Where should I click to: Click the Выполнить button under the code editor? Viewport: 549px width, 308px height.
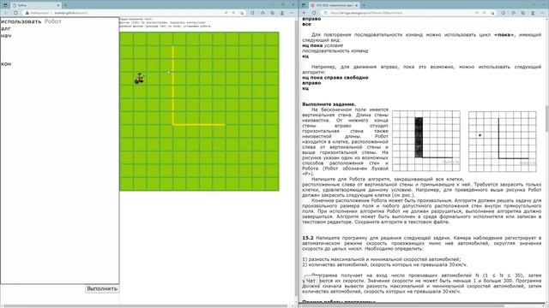coord(102,289)
